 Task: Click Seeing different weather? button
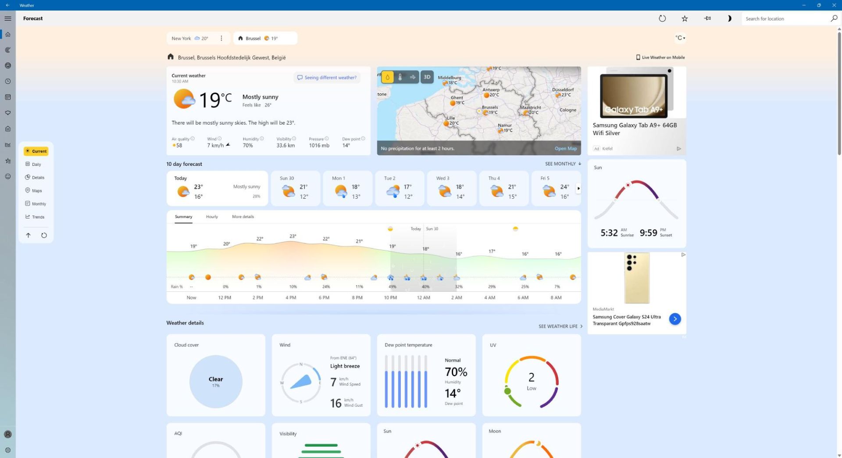pyautogui.click(x=327, y=78)
